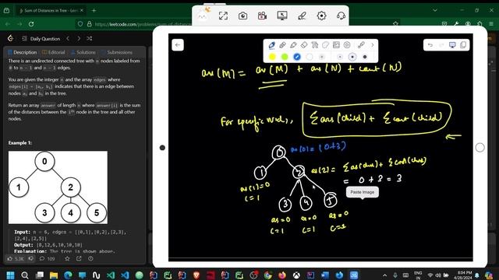Screen dimensions: 499x280
Task: Share the problem link icon
Action: coord(79,258)
